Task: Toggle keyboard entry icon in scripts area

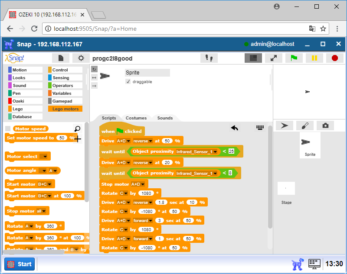Action: (x=260, y=127)
